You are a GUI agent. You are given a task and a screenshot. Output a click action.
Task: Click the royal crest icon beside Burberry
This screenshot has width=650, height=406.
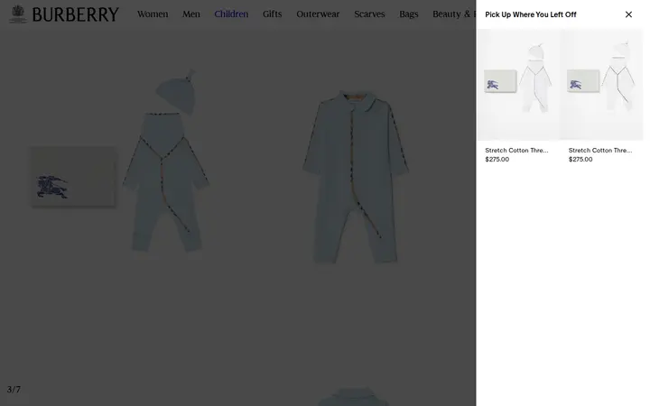pos(18,14)
